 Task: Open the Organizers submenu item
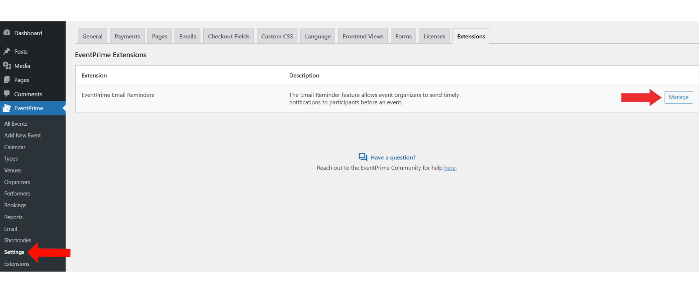[17, 182]
